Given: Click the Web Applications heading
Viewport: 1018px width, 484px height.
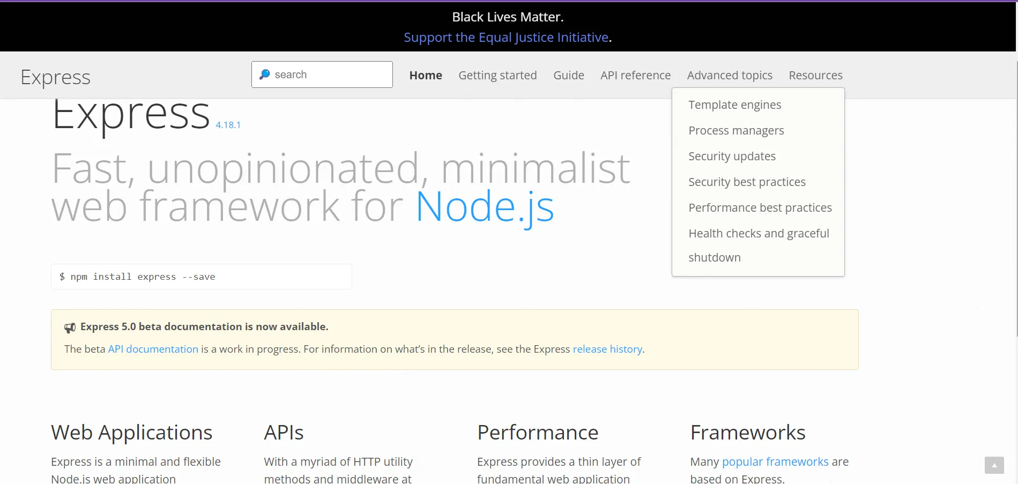Looking at the screenshot, I should (x=131, y=432).
